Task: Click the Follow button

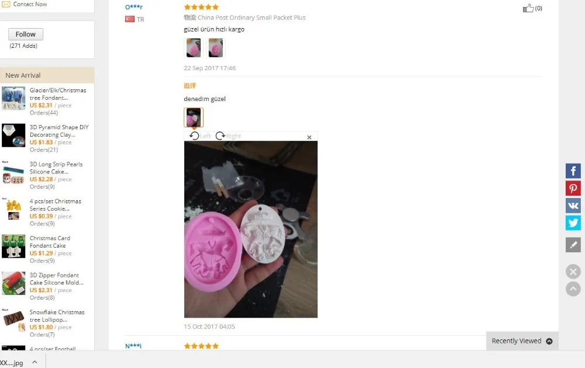Action: 26,34
